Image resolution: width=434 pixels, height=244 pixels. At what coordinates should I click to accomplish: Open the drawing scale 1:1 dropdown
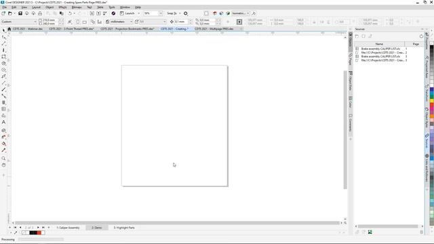(165, 22)
